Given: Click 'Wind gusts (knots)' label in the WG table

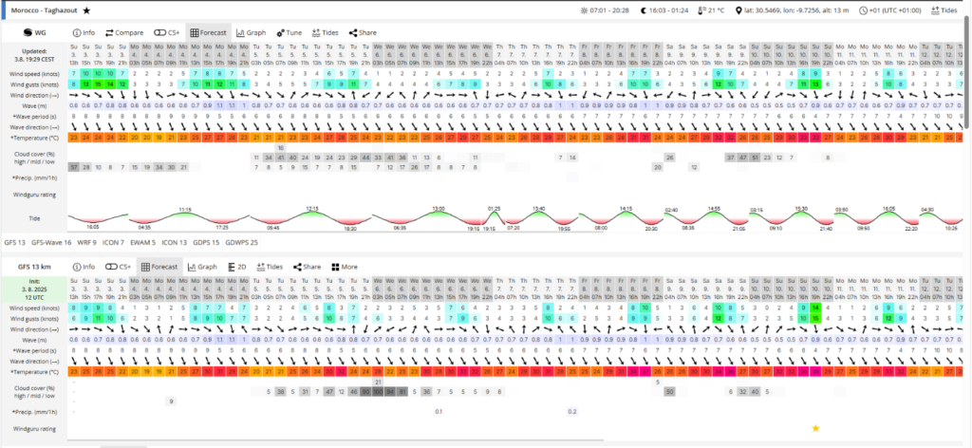Looking at the screenshot, I should pos(33,84).
